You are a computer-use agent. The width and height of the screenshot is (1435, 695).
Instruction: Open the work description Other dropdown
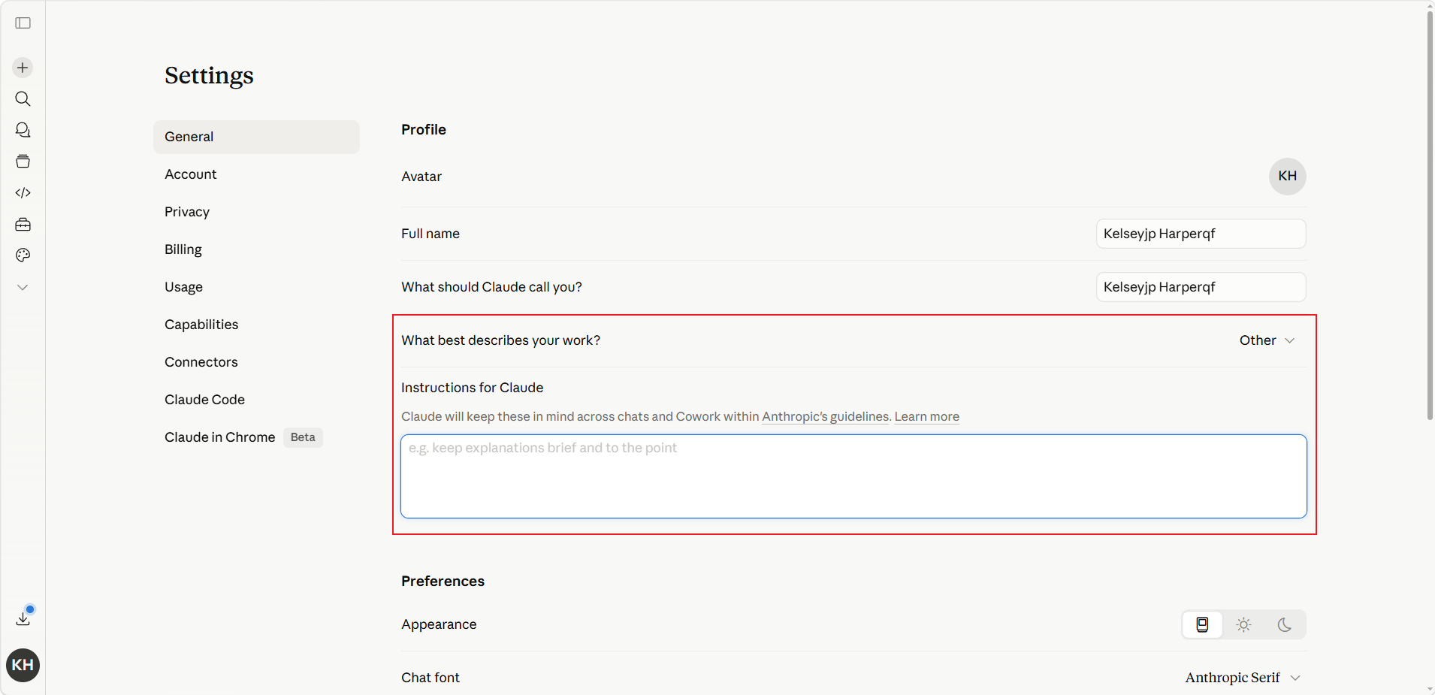click(x=1267, y=340)
